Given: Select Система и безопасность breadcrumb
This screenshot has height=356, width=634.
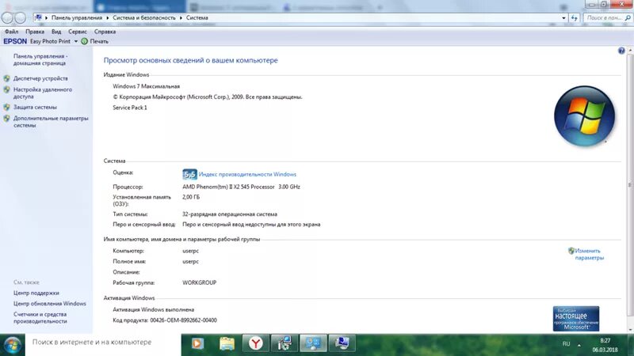Looking at the screenshot, I should pos(144,17).
